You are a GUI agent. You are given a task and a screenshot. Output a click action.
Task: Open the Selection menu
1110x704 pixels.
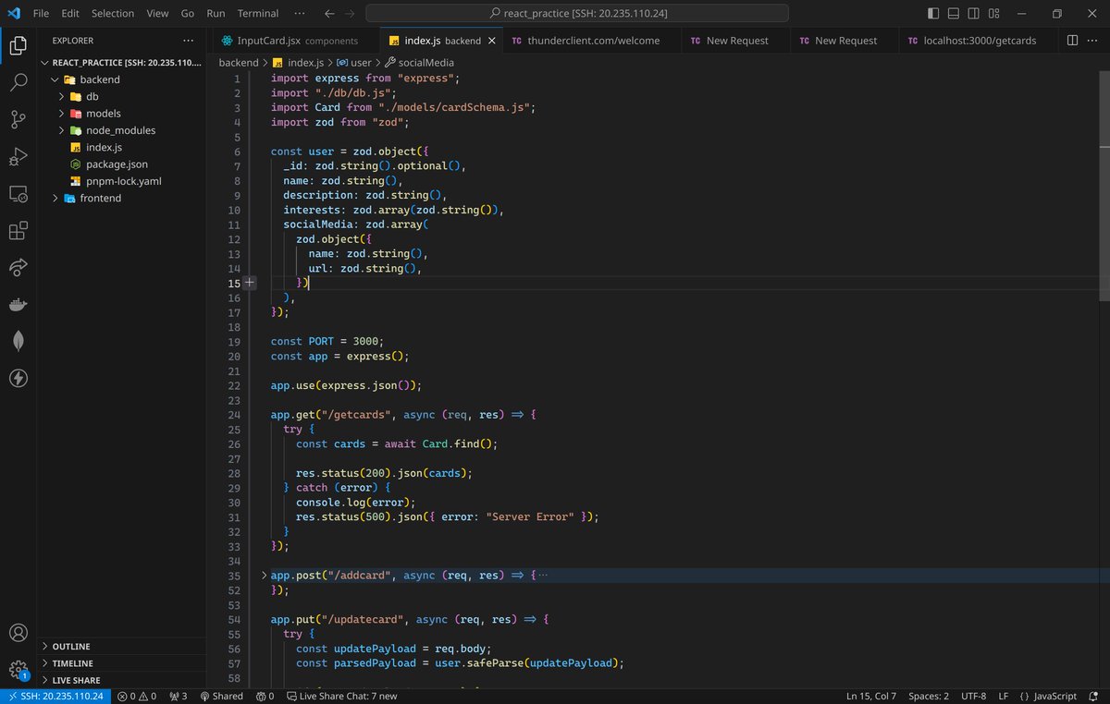pyautogui.click(x=113, y=13)
